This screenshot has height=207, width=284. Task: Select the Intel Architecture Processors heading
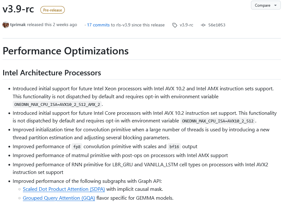(x=52, y=73)
